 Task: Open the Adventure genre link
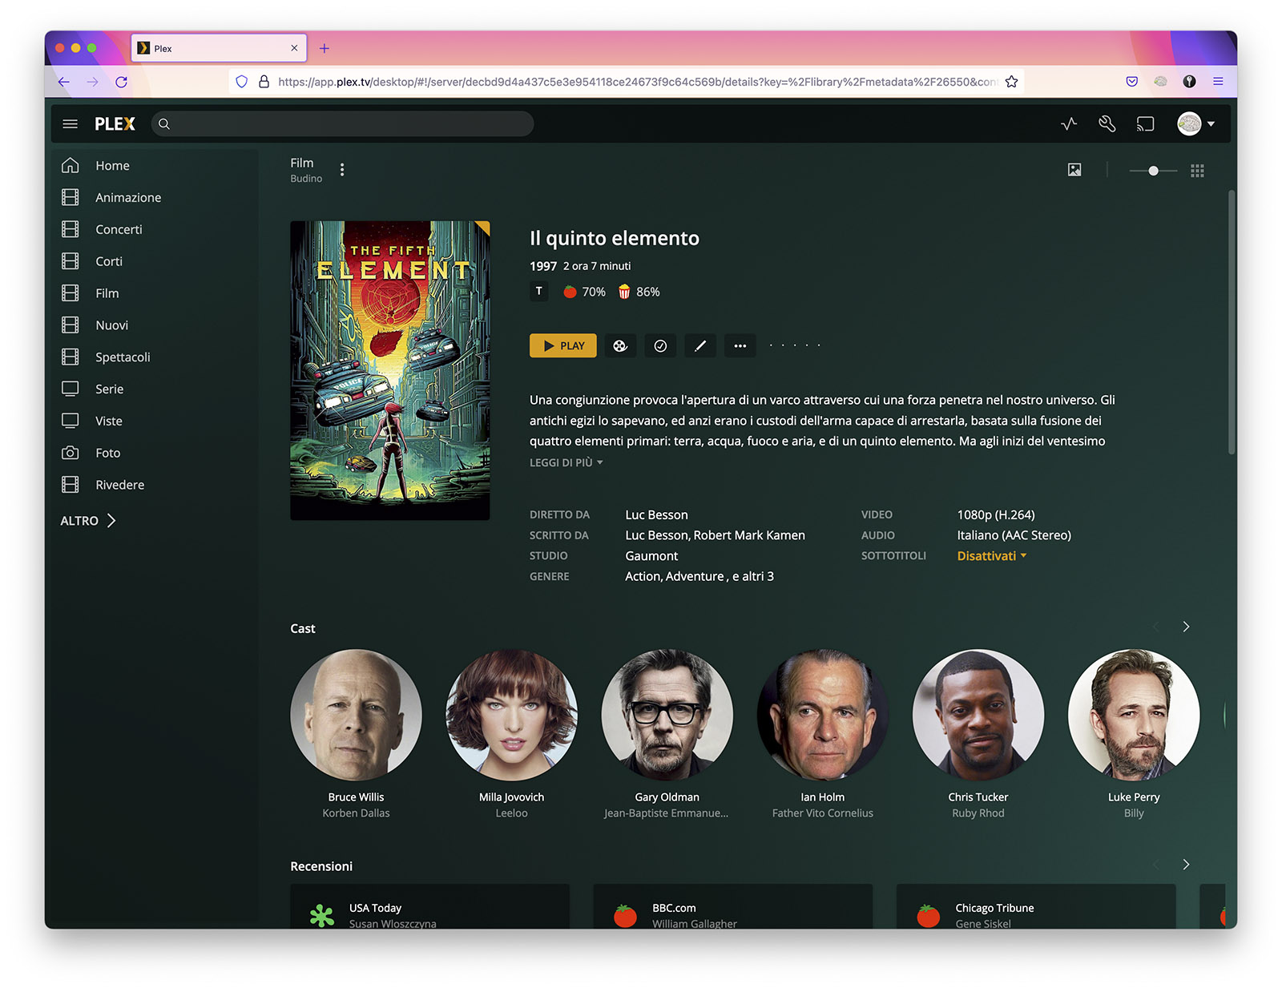coord(695,577)
